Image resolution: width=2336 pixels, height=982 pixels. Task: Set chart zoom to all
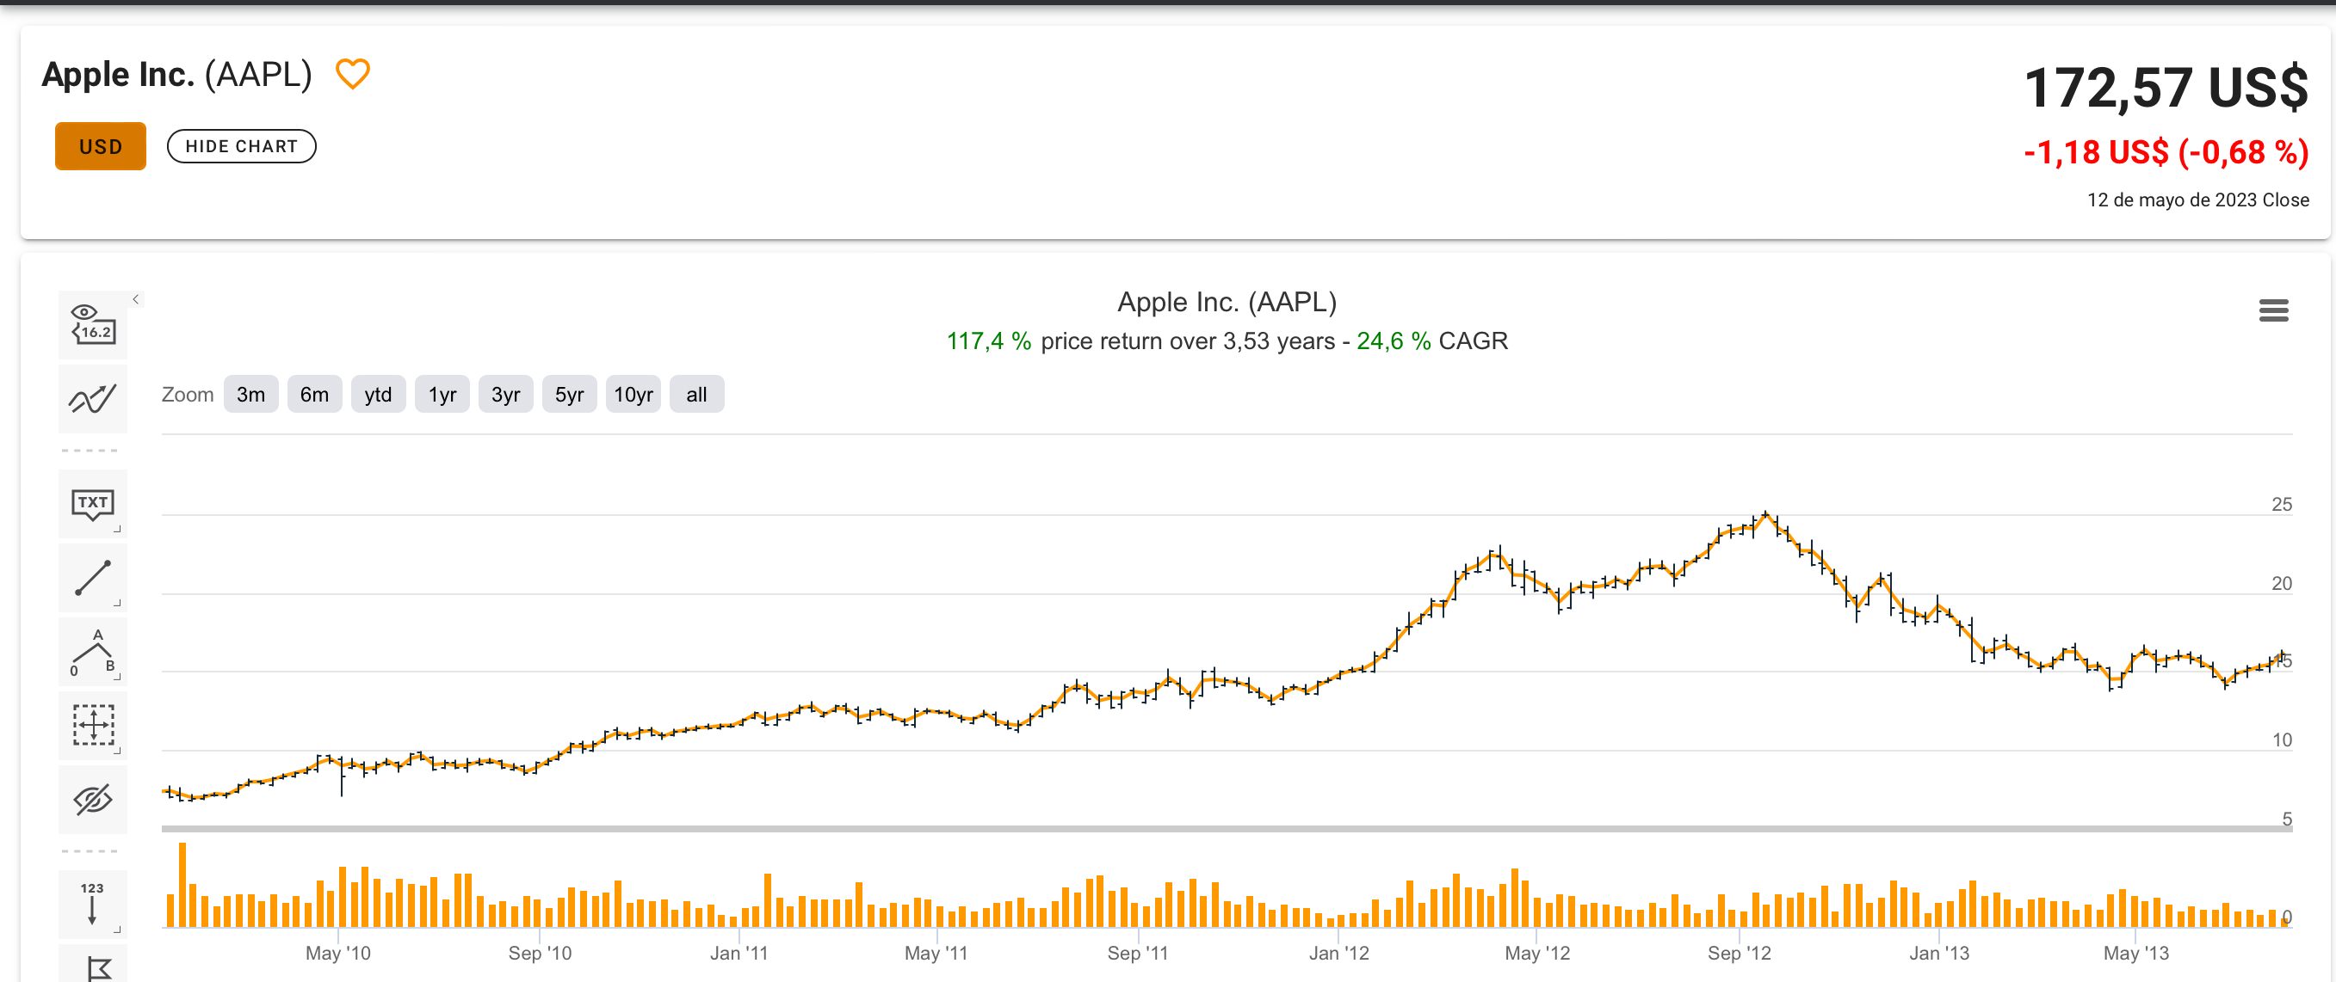tap(696, 394)
